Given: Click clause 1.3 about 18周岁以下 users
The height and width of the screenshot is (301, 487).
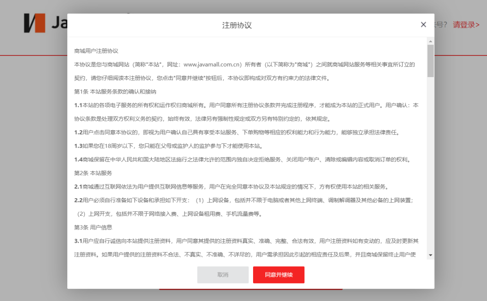Looking at the screenshot, I should 168,146.
